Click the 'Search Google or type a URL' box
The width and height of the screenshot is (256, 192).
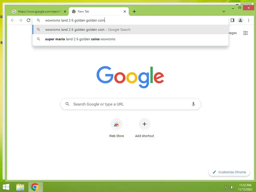[130, 104]
